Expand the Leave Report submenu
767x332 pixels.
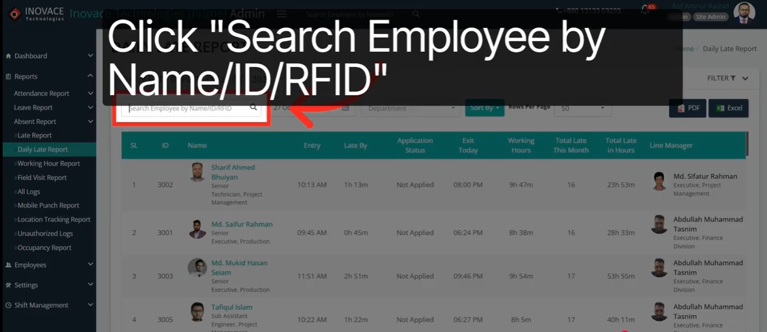click(x=91, y=107)
